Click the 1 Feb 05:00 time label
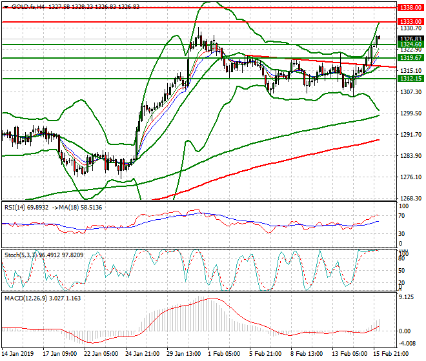The height and width of the screenshot is (361, 426). click(x=224, y=354)
